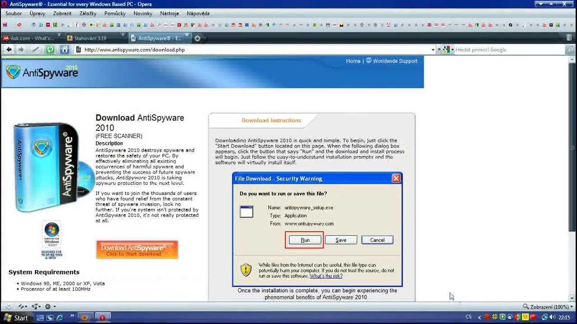
Task: Open the Nástroje menu
Action: (169, 13)
